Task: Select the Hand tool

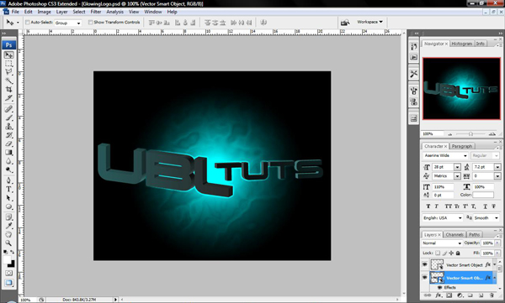Action: click(x=8, y=234)
